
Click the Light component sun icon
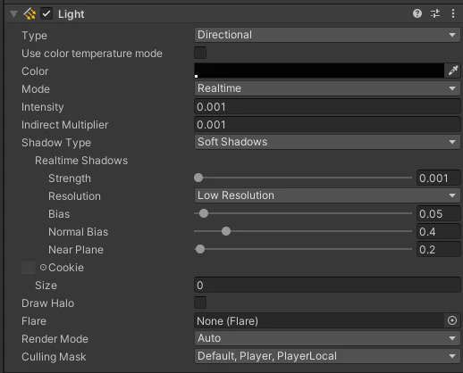tap(29, 13)
